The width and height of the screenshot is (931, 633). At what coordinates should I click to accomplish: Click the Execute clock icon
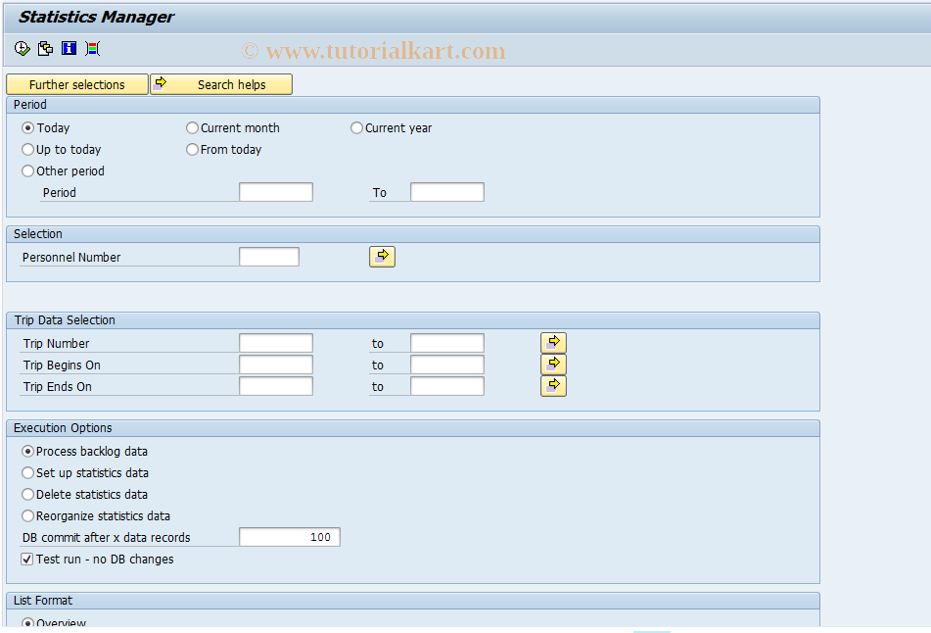[22, 49]
